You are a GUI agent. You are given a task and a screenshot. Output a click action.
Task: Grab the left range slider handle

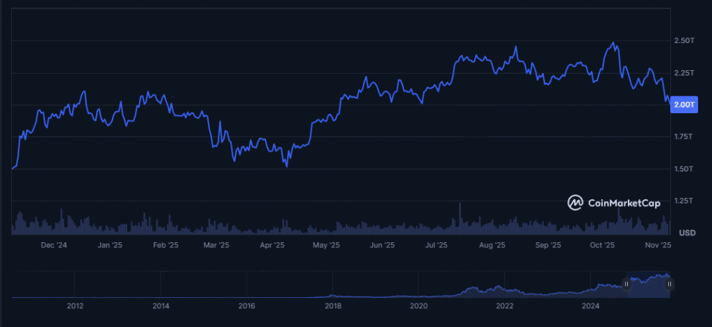point(626,285)
